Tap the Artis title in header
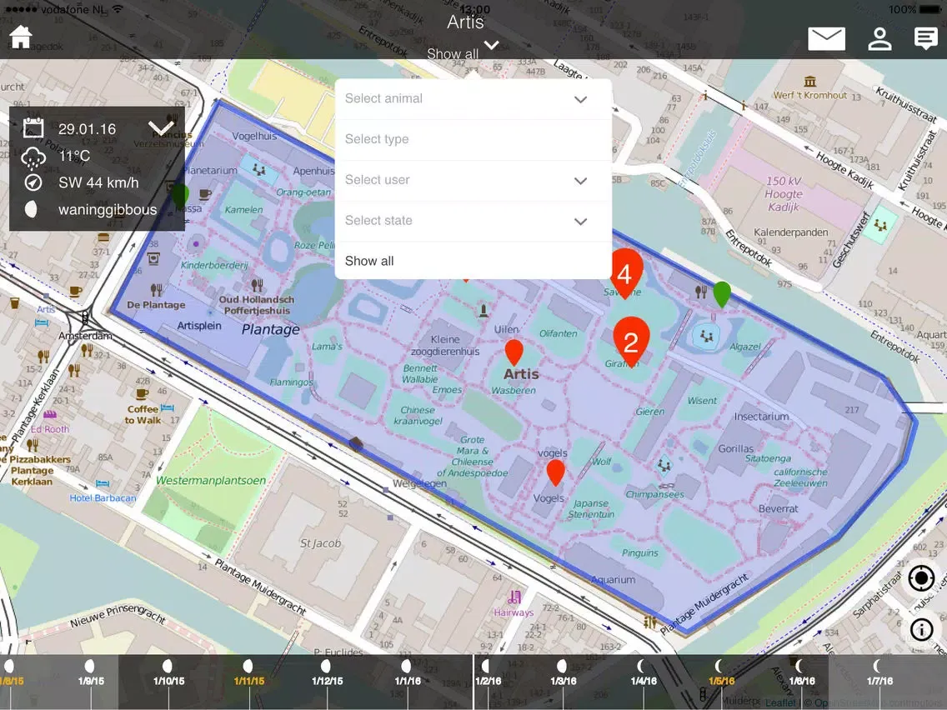 pos(465,22)
